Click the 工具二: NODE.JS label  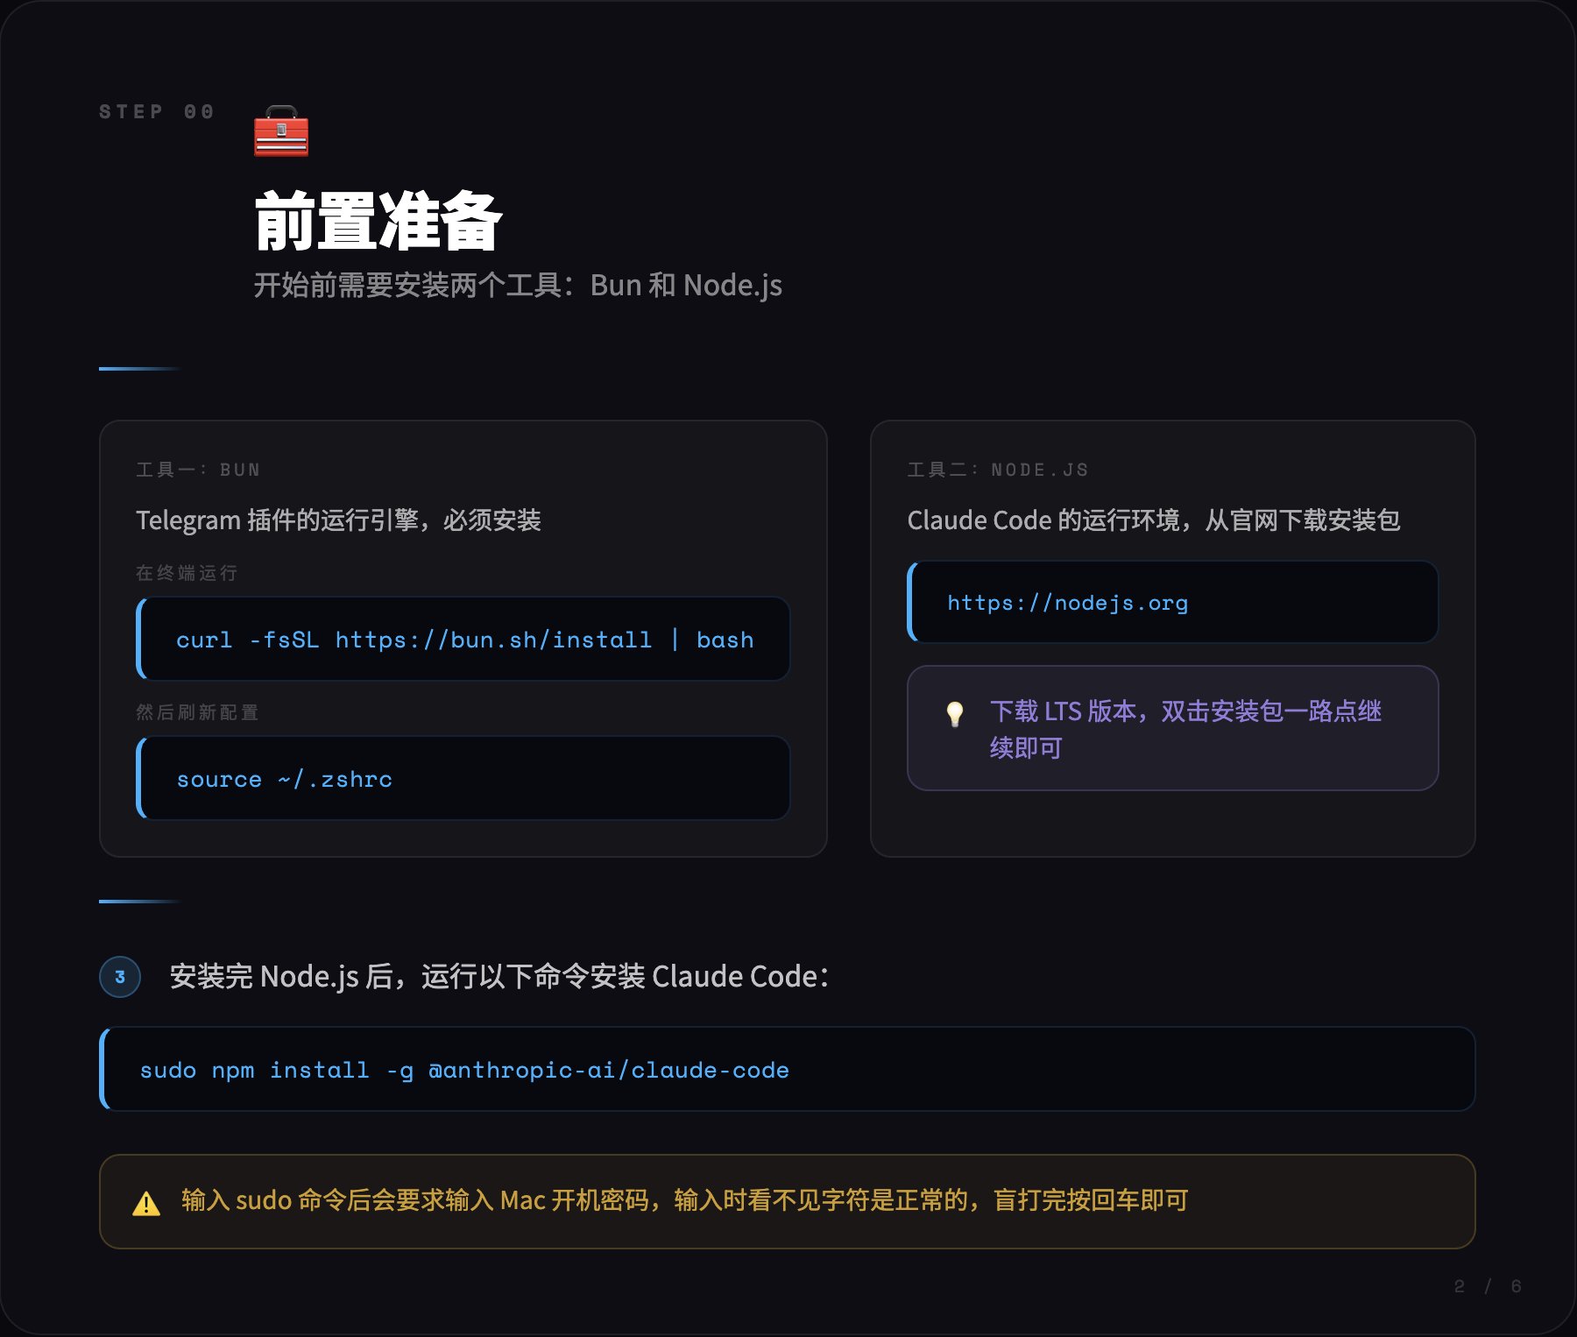998,470
